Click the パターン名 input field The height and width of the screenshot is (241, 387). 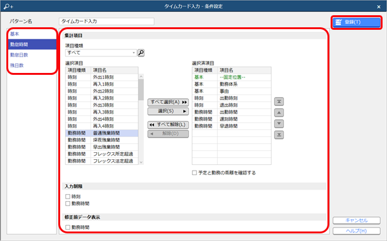(106, 22)
